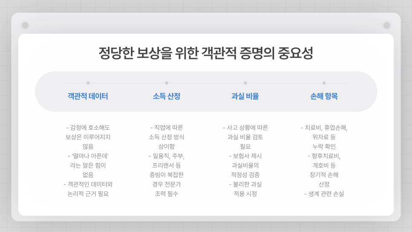Click the line '- 객관적인 데이터와'
Screen dimensions: 412x232
(x=88, y=184)
